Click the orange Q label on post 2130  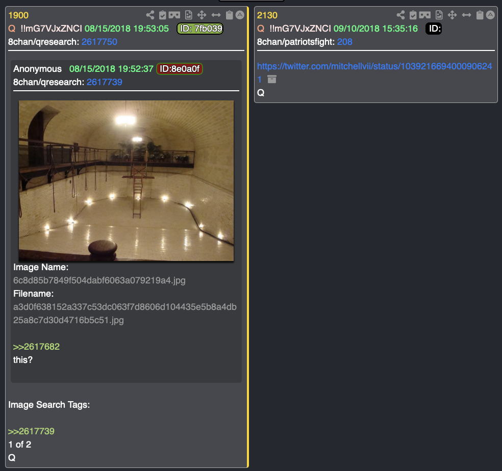[x=261, y=29]
